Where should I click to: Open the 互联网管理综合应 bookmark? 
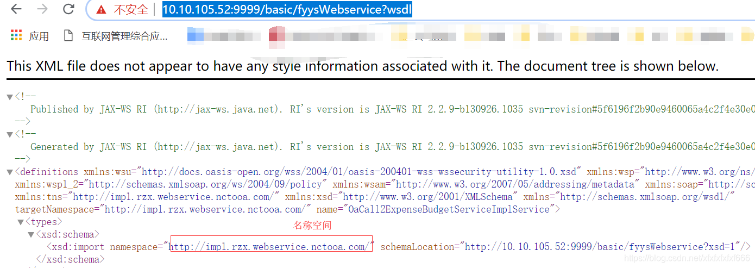pos(124,36)
